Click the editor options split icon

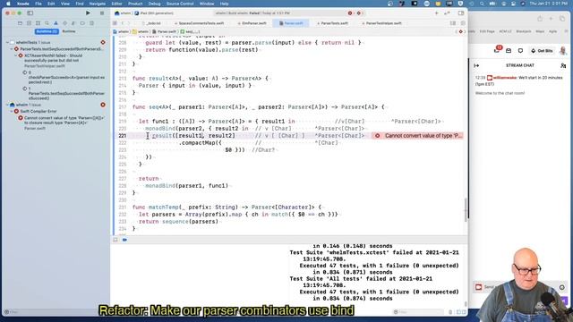tap(453, 23)
